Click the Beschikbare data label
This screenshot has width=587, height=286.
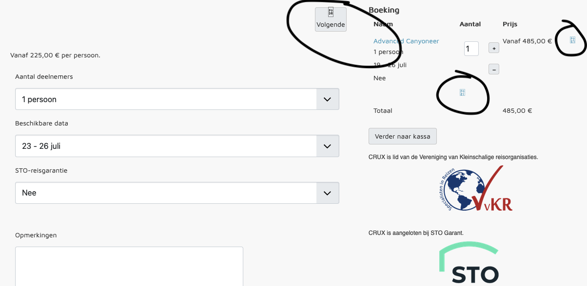(41, 123)
